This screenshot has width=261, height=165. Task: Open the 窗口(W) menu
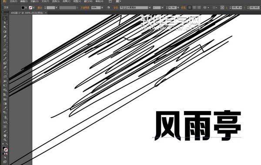point(88,1)
